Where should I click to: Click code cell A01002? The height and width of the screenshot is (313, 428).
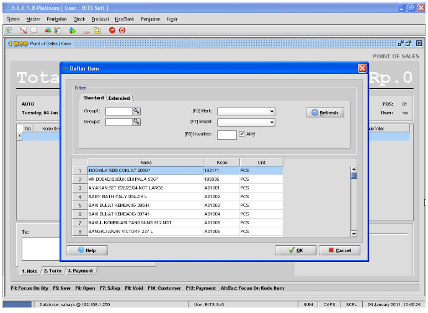point(221,197)
